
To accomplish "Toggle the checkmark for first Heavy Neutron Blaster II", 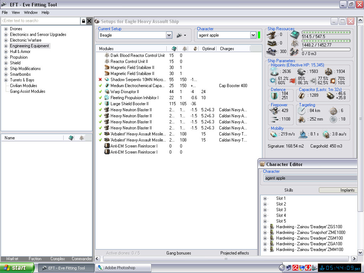I will tap(100, 110).
